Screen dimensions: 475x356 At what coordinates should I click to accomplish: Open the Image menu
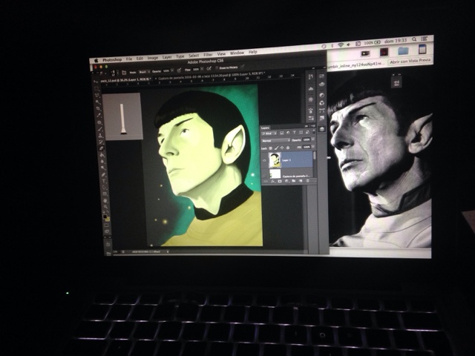point(153,58)
